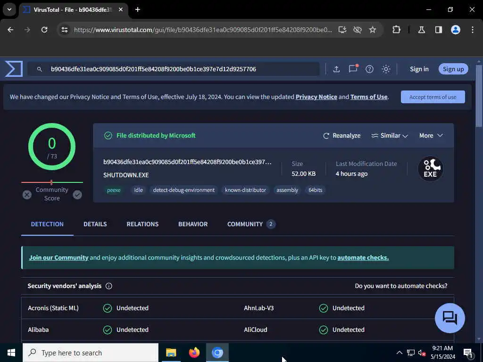Switch to the DETAILS tab
483x362 pixels.
tap(95, 224)
